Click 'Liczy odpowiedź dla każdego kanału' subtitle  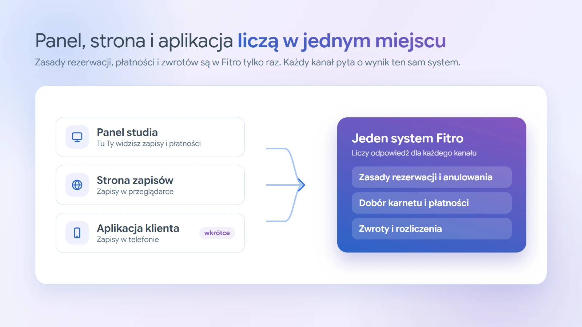(414, 153)
